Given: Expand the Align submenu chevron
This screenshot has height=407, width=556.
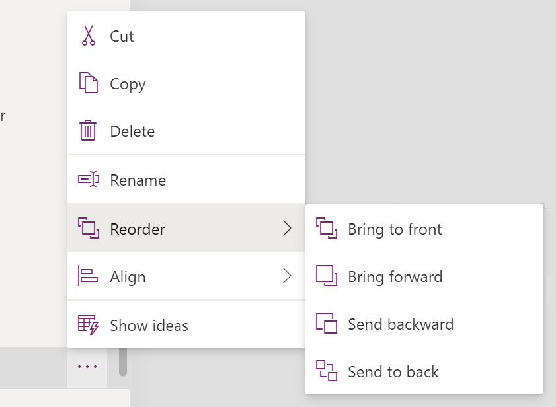Looking at the screenshot, I should pos(287,276).
